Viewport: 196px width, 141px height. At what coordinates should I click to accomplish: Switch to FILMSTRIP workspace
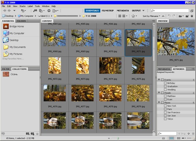coord(108,11)
